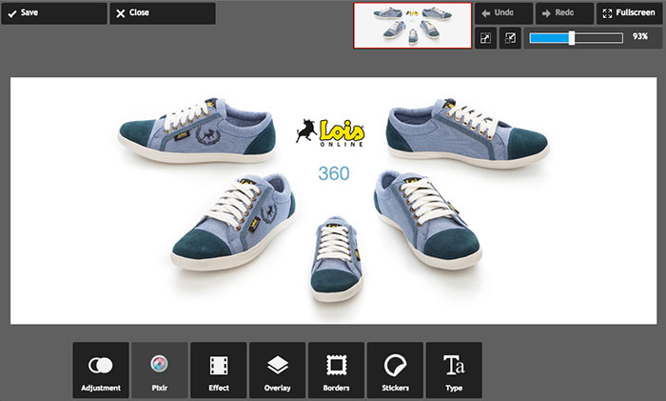Enter Fullscreen mode
Viewport: 666px width, 401px height.
click(x=630, y=13)
